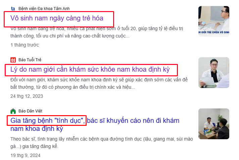Image resolution: width=239 pixels, height=160 pixels.
Task: Click the "1 tháng trước" timestamp
Action: pos(25,45)
